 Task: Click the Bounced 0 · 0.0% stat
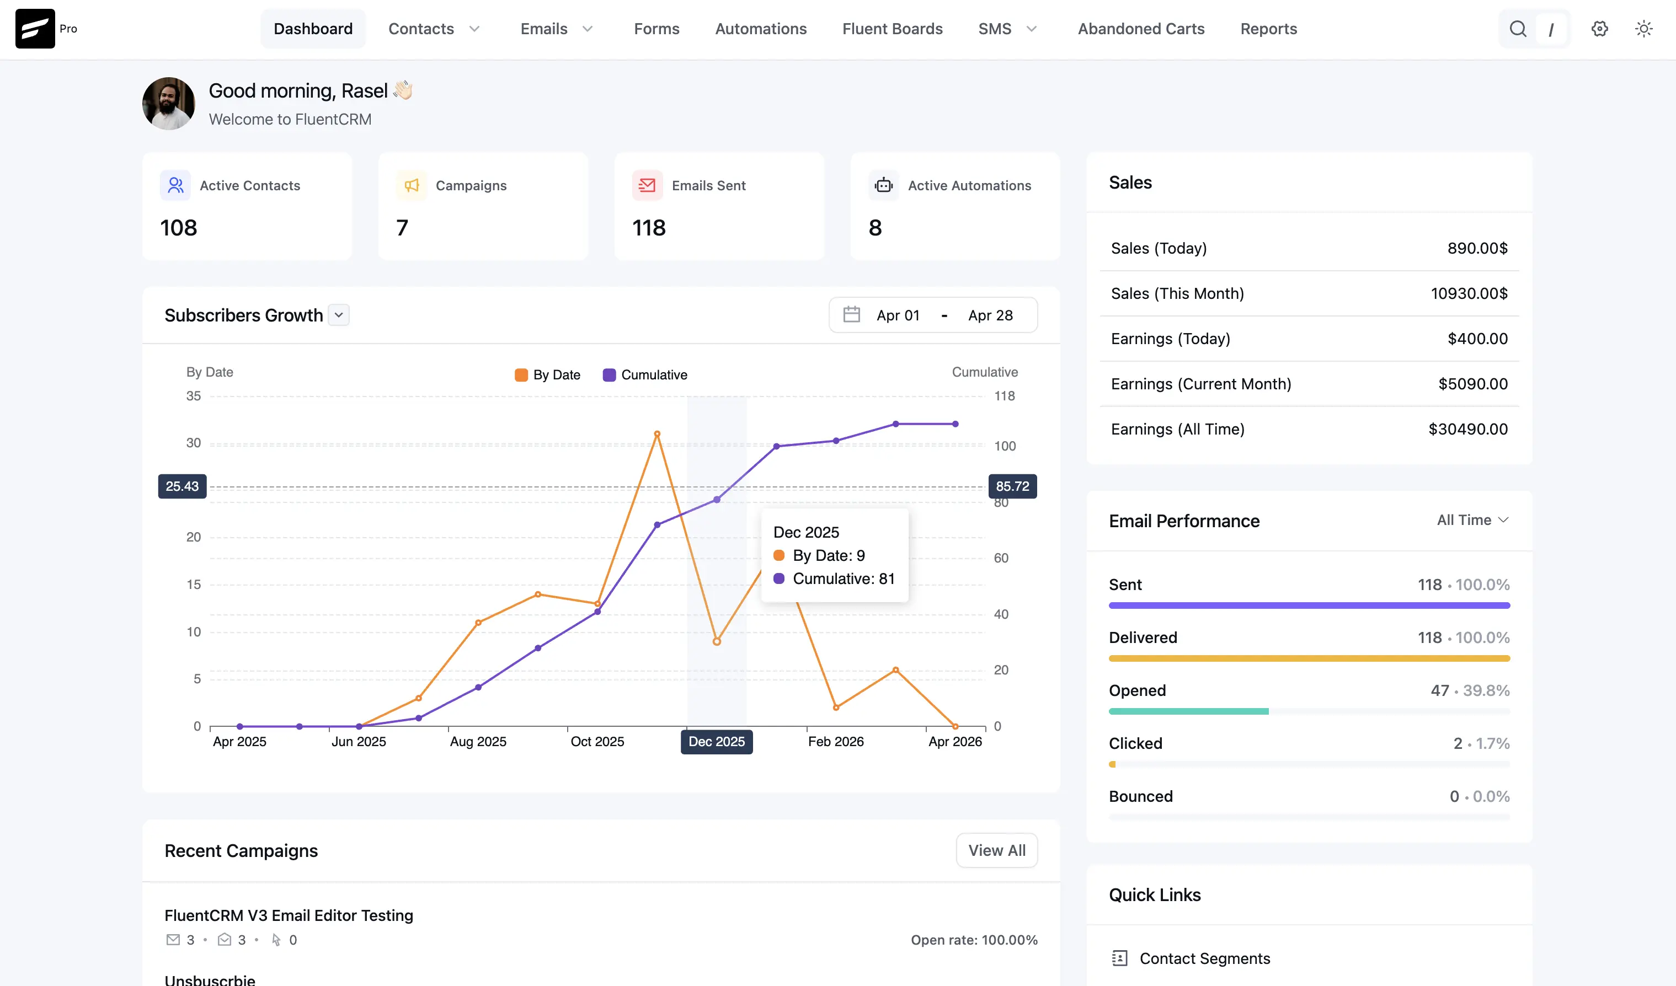click(x=1479, y=796)
